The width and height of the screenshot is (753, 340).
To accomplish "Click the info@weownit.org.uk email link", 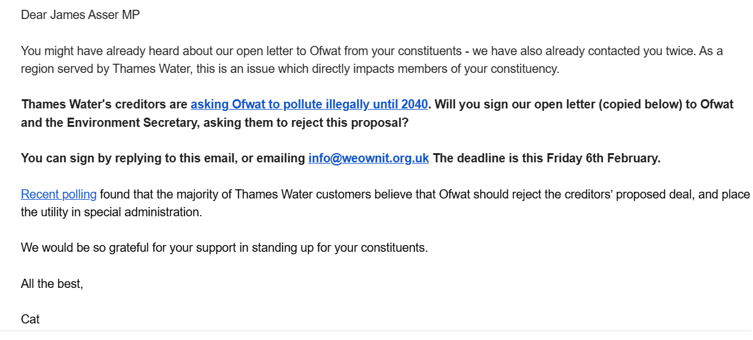I will (369, 158).
